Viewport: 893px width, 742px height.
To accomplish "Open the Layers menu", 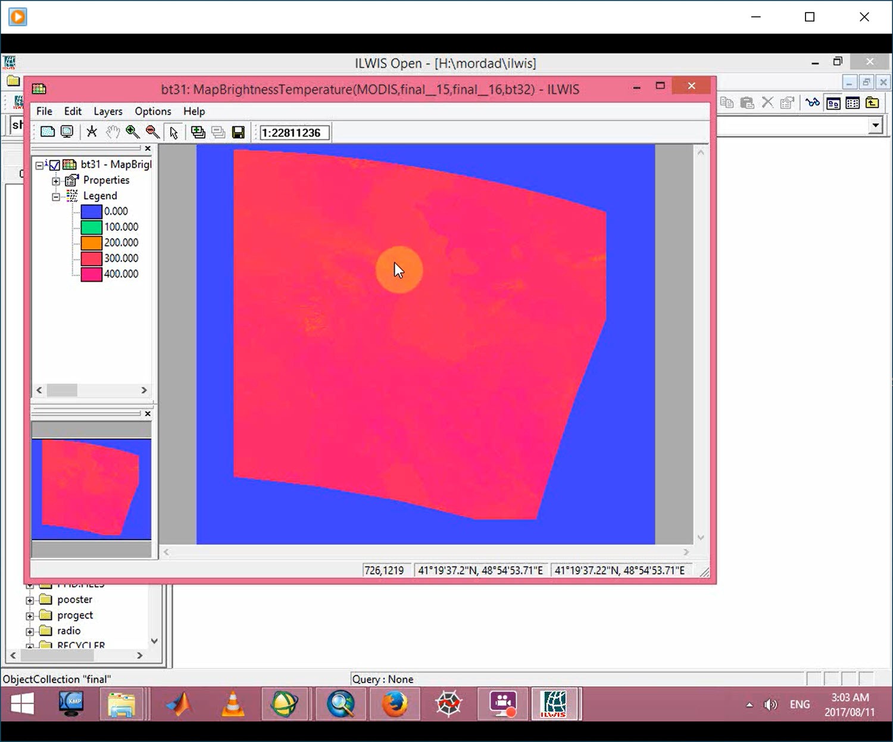I will coord(108,111).
